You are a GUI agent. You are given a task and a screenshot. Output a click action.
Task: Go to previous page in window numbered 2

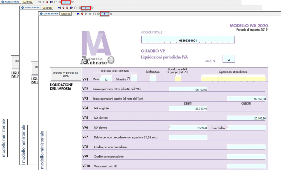[64, 8]
